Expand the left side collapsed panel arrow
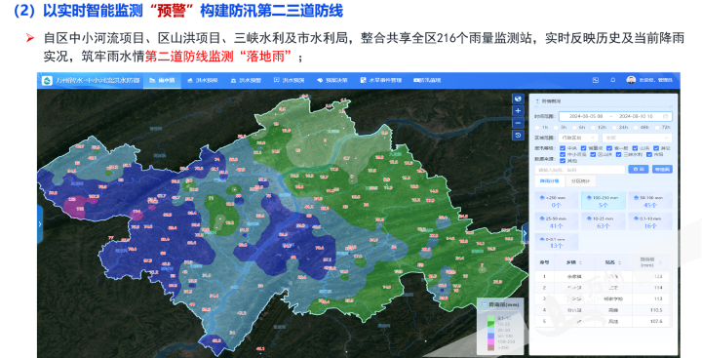 [x=40, y=224]
